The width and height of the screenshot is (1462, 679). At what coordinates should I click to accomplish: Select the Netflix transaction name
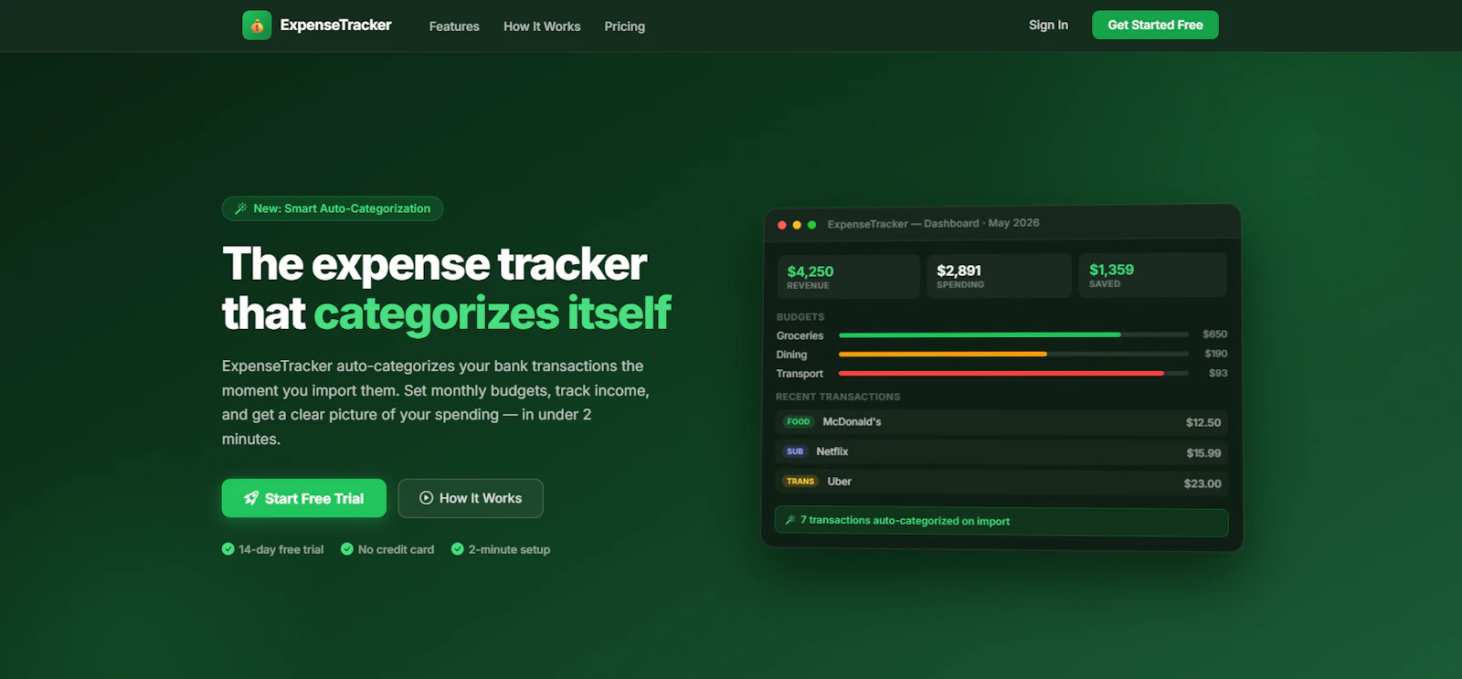pyautogui.click(x=832, y=451)
